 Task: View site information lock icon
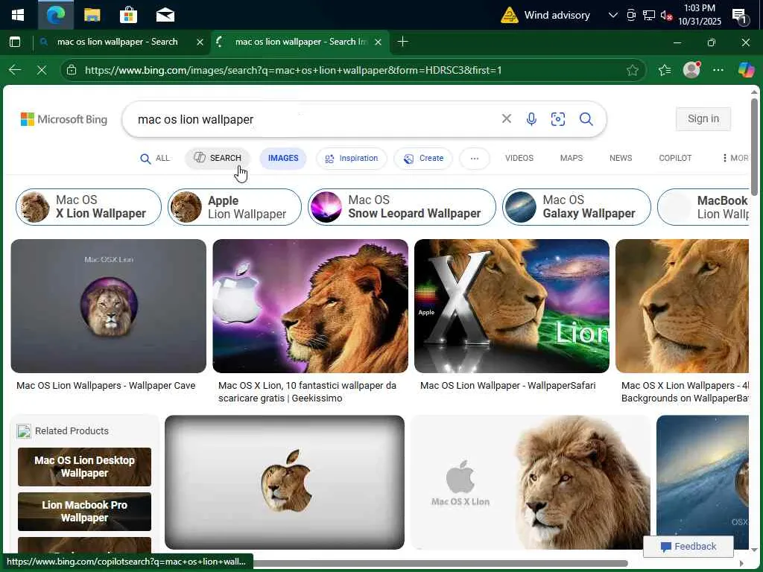pos(72,70)
